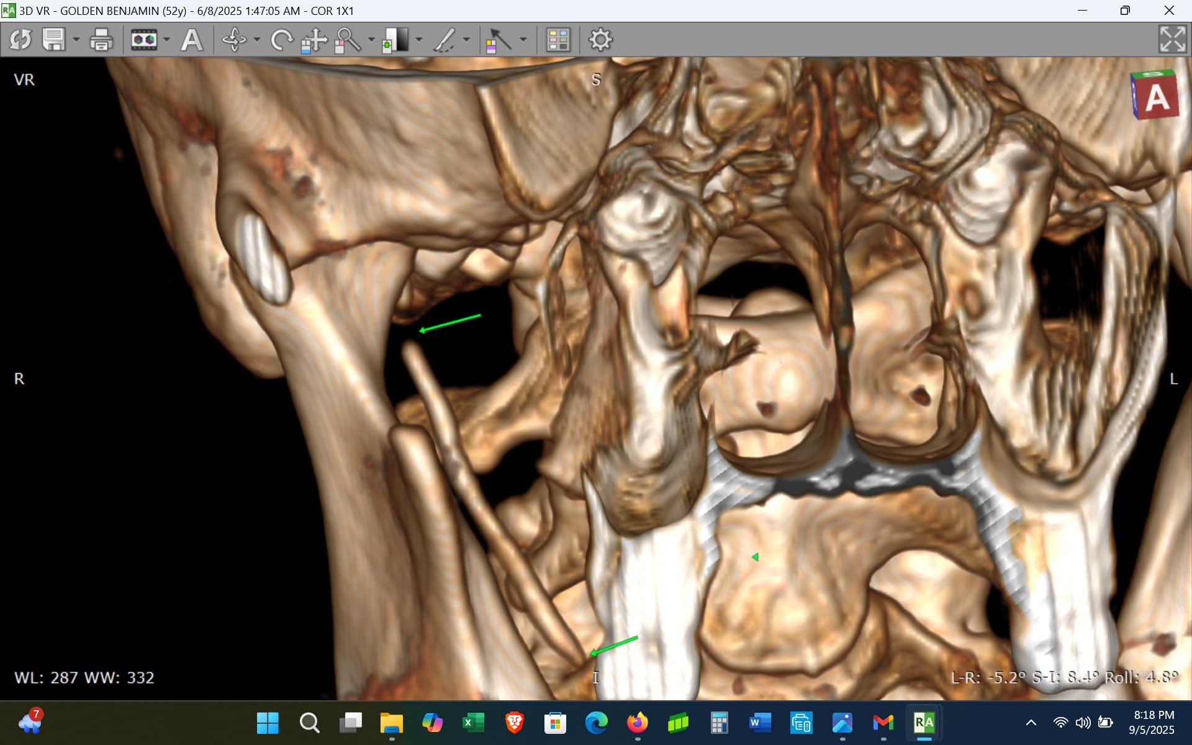Open settings gear in toolbar
Image resolution: width=1192 pixels, height=745 pixels.
(x=600, y=40)
